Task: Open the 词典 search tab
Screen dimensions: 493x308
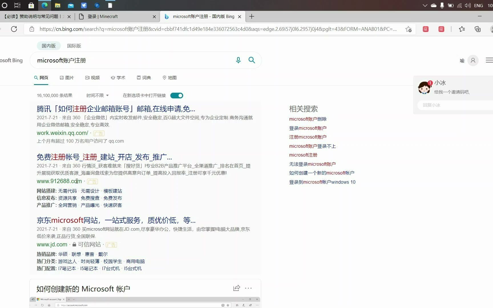Action: [144, 78]
